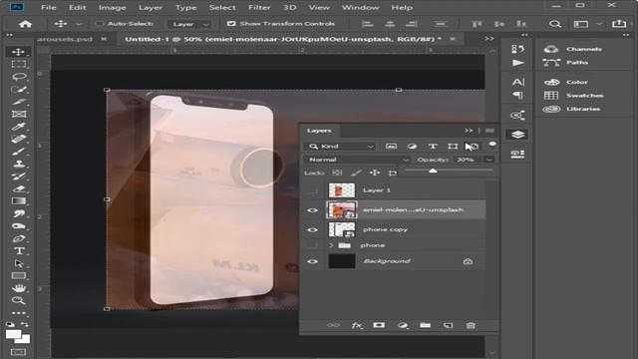Open the Edit menu
This screenshot has width=638, height=359.
tap(78, 7)
